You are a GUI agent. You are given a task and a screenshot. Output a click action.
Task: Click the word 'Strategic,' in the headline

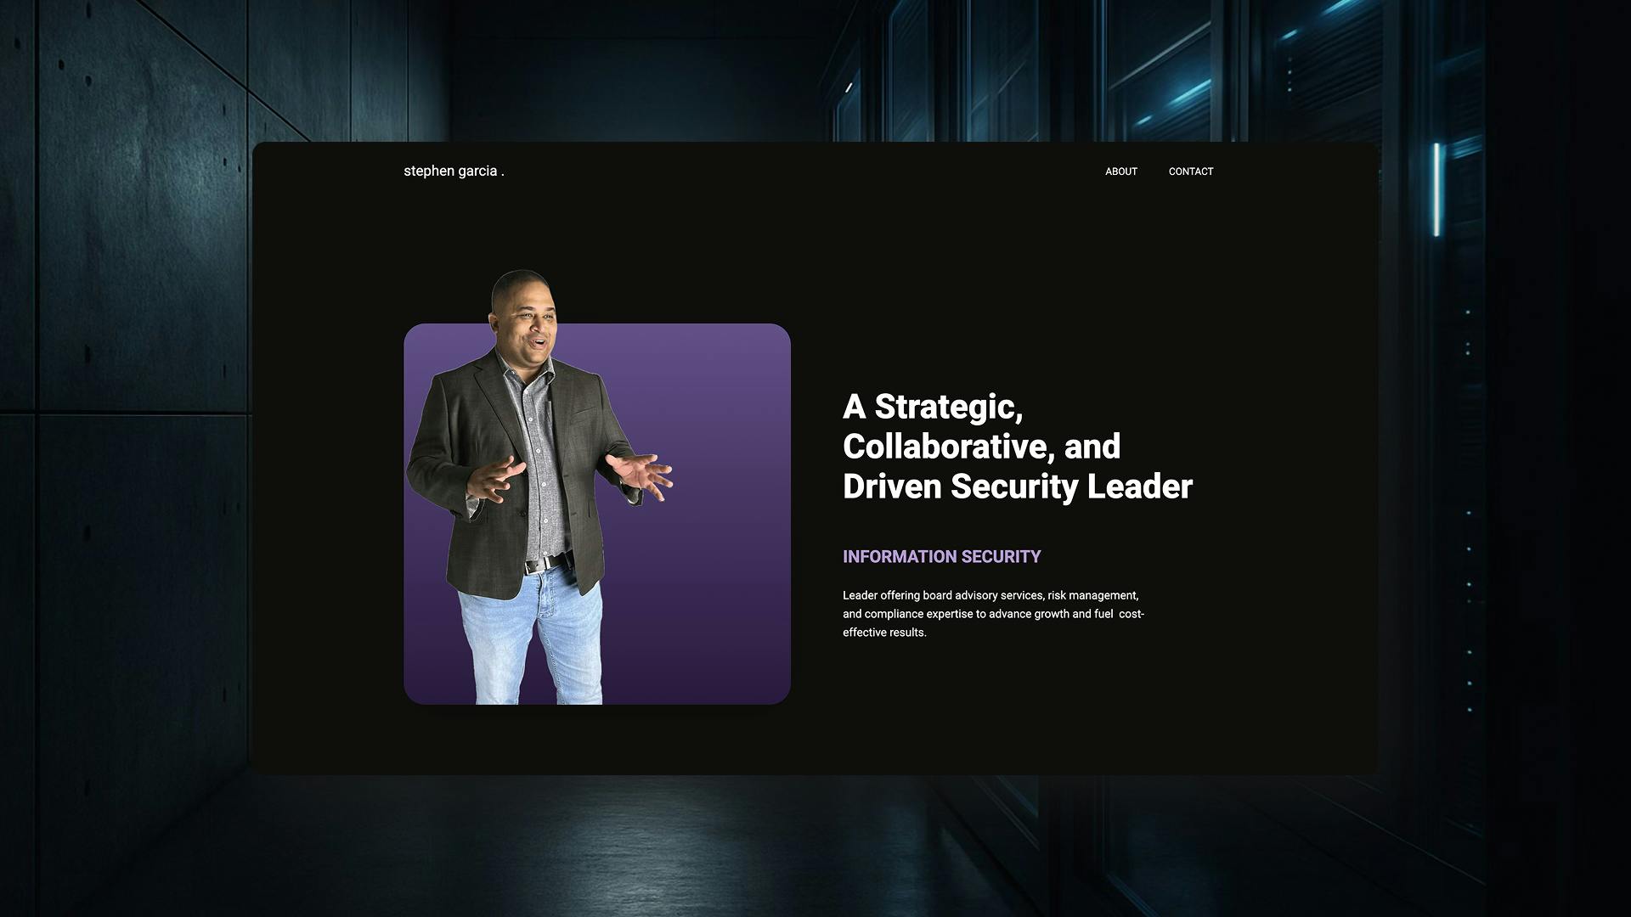pos(948,407)
